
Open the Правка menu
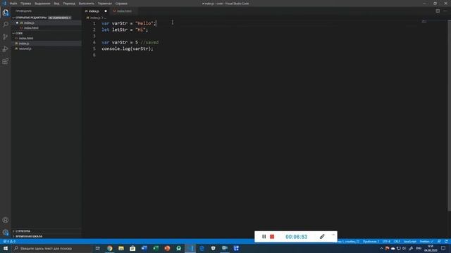coord(25,4)
